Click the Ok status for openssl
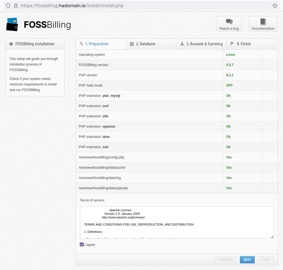The image size is (283, 270). 228,127
